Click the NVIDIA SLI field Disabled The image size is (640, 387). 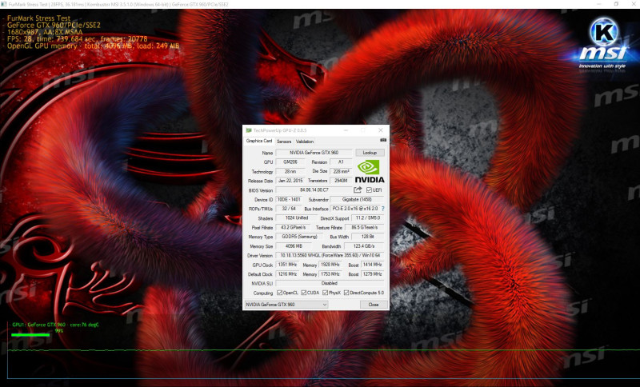click(x=330, y=283)
